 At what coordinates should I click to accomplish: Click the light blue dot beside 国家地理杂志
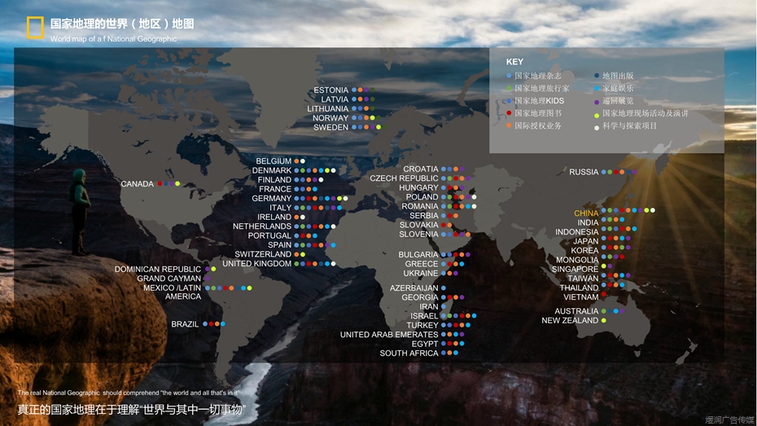(509, 76)
